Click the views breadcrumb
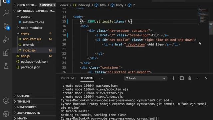Viewport: 213px width, 120px height. click(64, 5)
